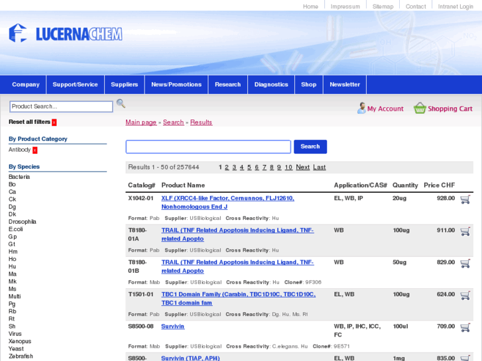
Task: Filter species by Bacteria
Action: 19,177
